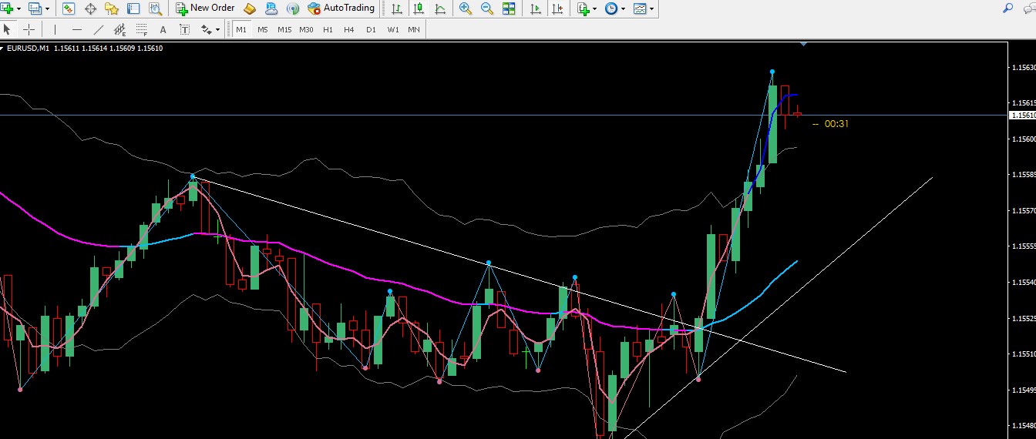
Task: Draw a trendline with the Trendline tool
Action: [x=98, y=29]
